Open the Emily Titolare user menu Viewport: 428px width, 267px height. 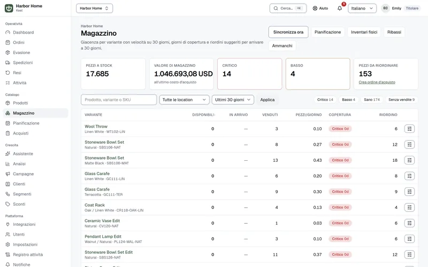pyautogui.click(x=401, y=8)
